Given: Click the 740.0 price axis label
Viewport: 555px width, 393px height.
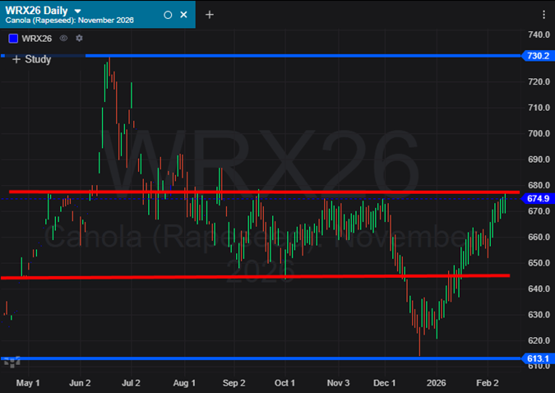Looking at the screenshot, I should click(x=539, y=35).
